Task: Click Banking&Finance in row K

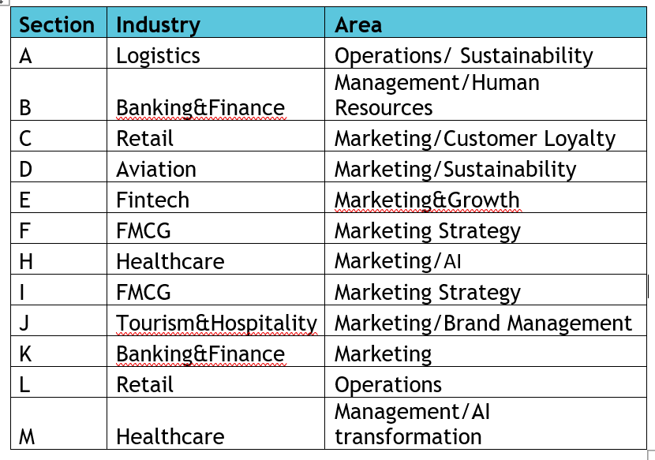Action: pyautogui.click(x=200, y=354)
